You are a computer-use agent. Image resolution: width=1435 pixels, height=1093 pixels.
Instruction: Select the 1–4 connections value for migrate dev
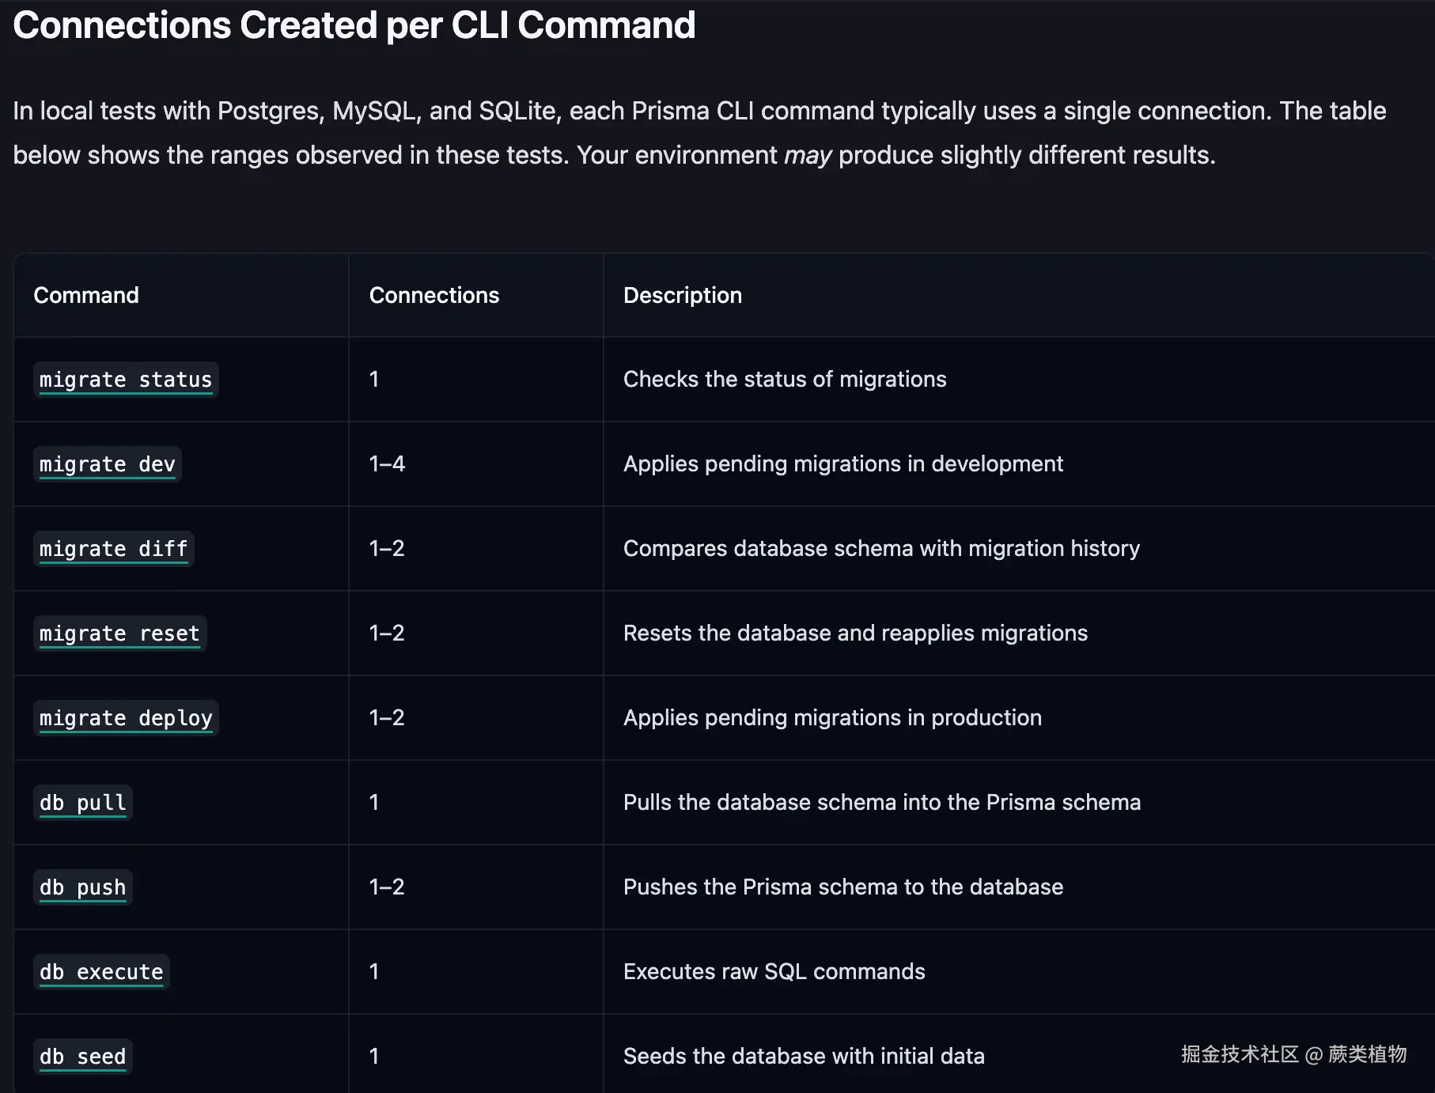point(387,463)
